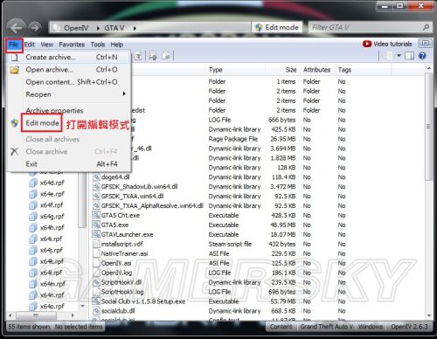Click the OpenIV 2.6.3 version status entry
The image size is (437, 339).
[409, 327]
